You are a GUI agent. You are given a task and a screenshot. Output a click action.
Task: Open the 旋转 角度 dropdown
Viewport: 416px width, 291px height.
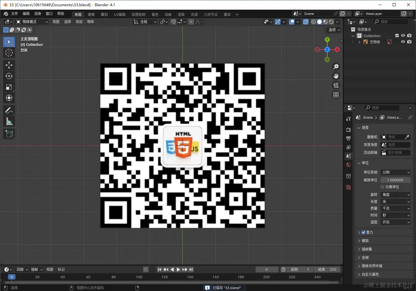[395, 195]
